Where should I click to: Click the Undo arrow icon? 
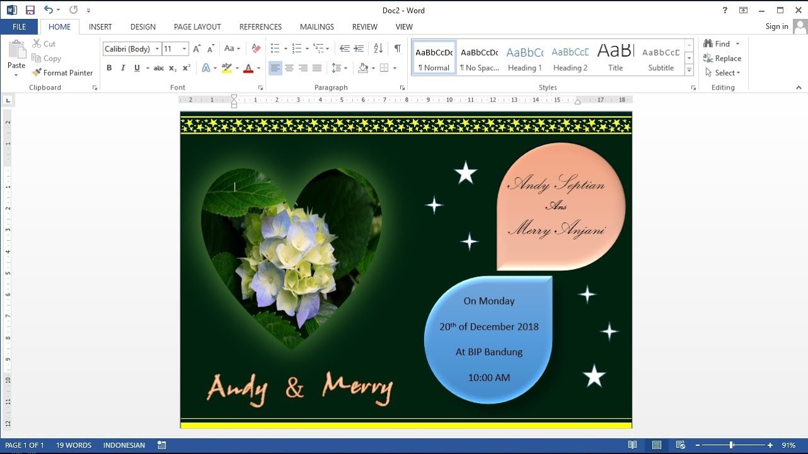pyautogui.click(x=49, y=10)
